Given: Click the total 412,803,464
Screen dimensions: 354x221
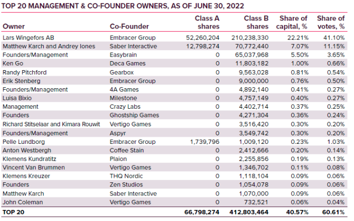Looking at the screenshot, I should 249,212.
